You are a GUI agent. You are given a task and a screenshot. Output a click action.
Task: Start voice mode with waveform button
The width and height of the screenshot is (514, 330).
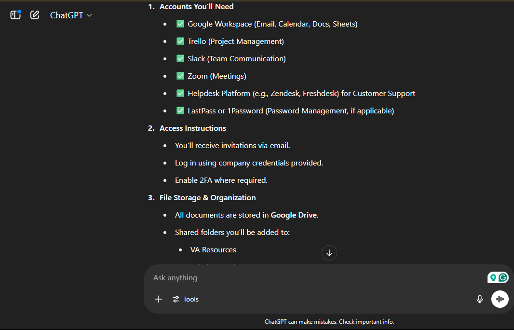500,299
